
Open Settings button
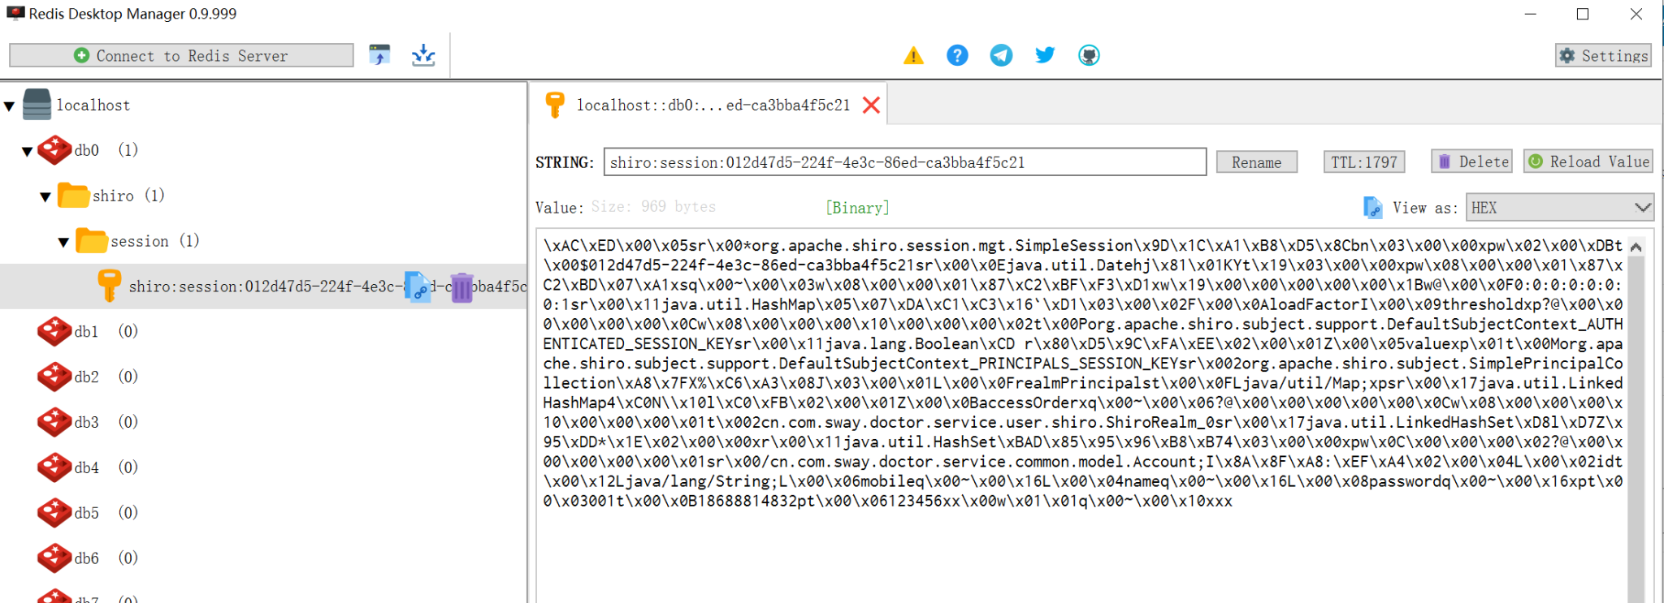tap(1603, 55)
